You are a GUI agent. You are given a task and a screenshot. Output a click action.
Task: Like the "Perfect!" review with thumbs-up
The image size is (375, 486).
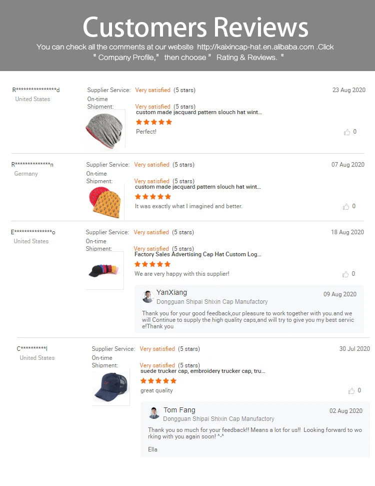click(347, 132)
